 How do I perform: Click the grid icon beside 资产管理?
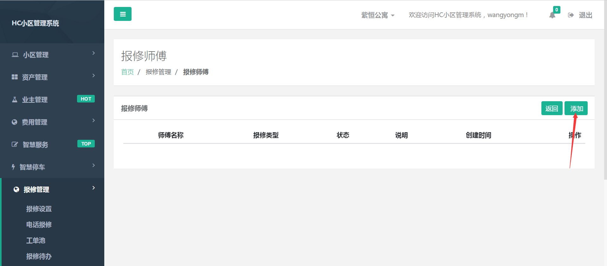coord(15,77)
